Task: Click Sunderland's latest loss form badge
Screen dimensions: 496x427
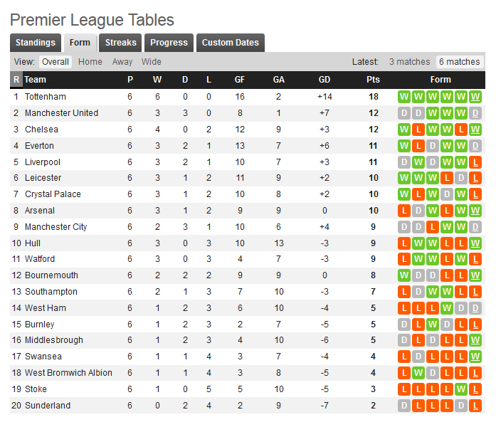Action: click(x=475, y=406)
